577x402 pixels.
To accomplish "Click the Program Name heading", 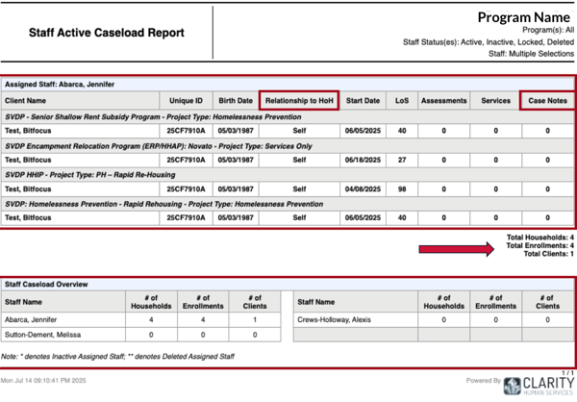I will pyautogui.click(x=525, y=17).
